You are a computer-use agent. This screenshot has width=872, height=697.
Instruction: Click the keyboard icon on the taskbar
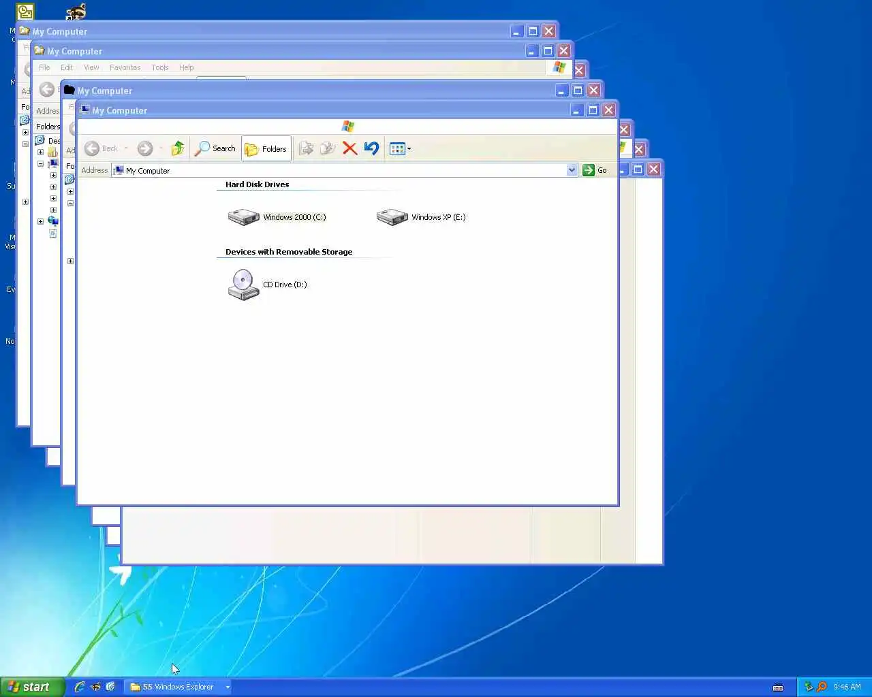pos(778,687)
